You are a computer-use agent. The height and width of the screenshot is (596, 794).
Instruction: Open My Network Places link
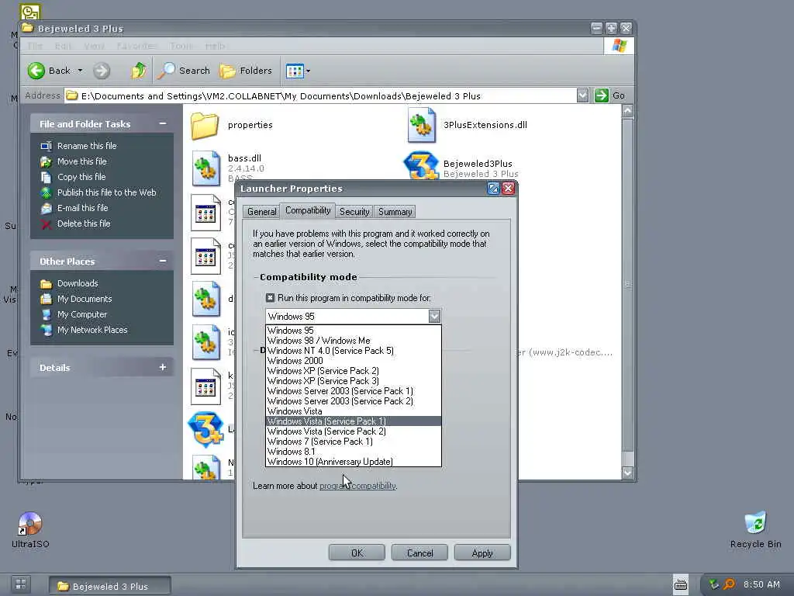[91, 330]
